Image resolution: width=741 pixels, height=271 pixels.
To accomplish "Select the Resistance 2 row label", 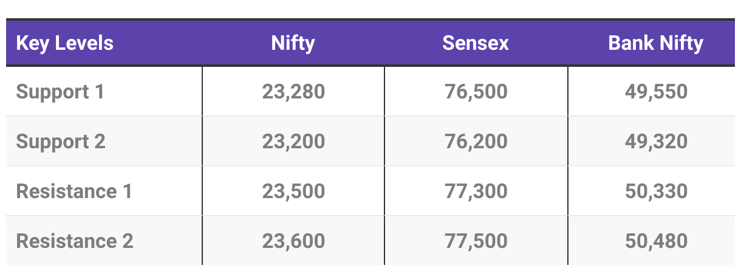I will click(75, 241).
